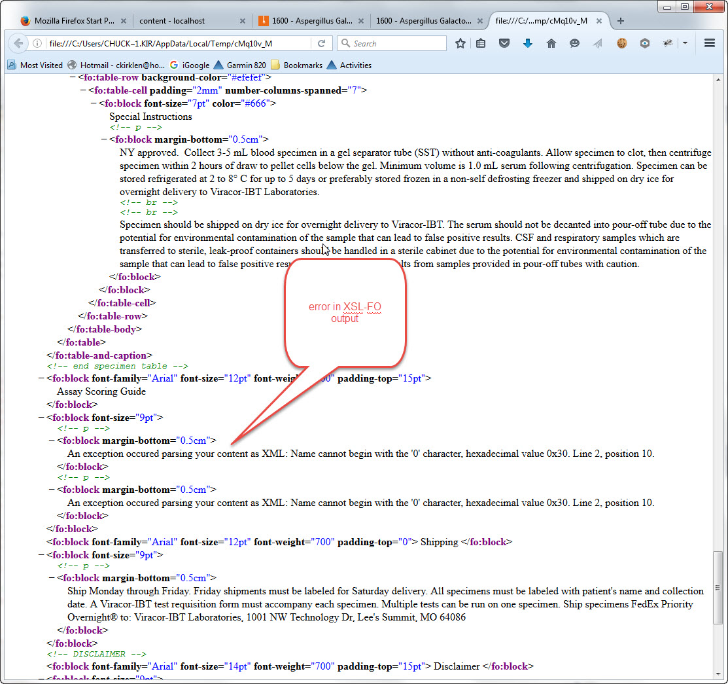Open the Hello chat smiley icon
Viewport: 728px width, 684px height.
click(574, 43)
